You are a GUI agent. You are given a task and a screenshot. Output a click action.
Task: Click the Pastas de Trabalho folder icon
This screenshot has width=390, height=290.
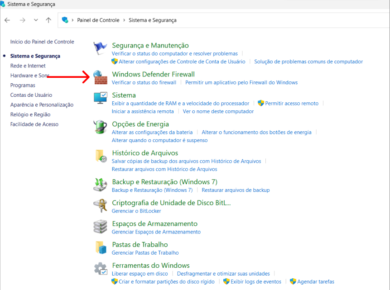(101, 248)
